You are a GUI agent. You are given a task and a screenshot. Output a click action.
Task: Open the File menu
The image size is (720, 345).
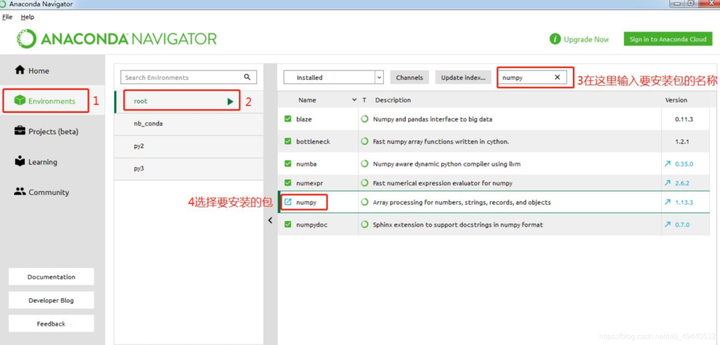click(7, 17)
